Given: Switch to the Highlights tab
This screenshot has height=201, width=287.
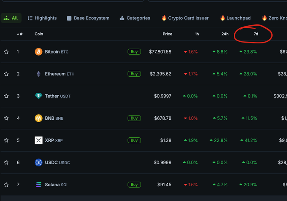Looking at the screenshot, I should [42, 18].
